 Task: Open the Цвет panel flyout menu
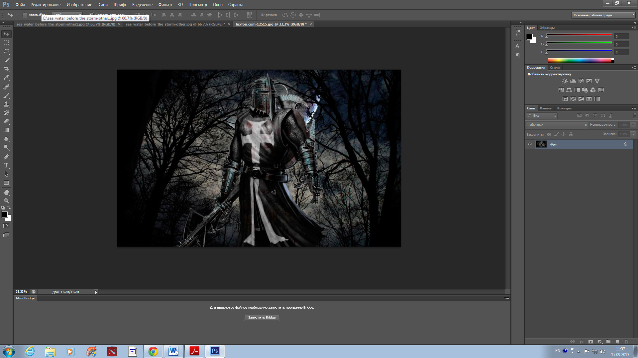pos(634,28)
